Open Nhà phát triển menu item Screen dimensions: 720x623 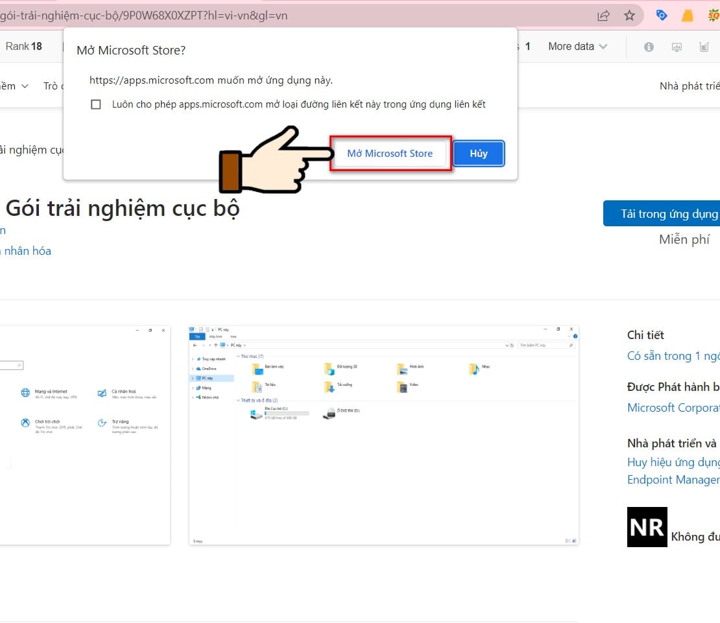(x=690, y=86)
